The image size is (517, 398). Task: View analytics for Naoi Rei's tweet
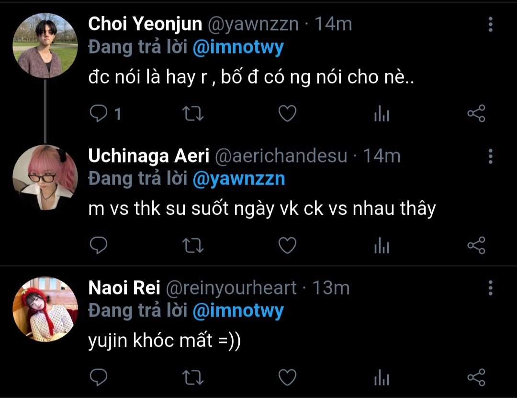382,378
